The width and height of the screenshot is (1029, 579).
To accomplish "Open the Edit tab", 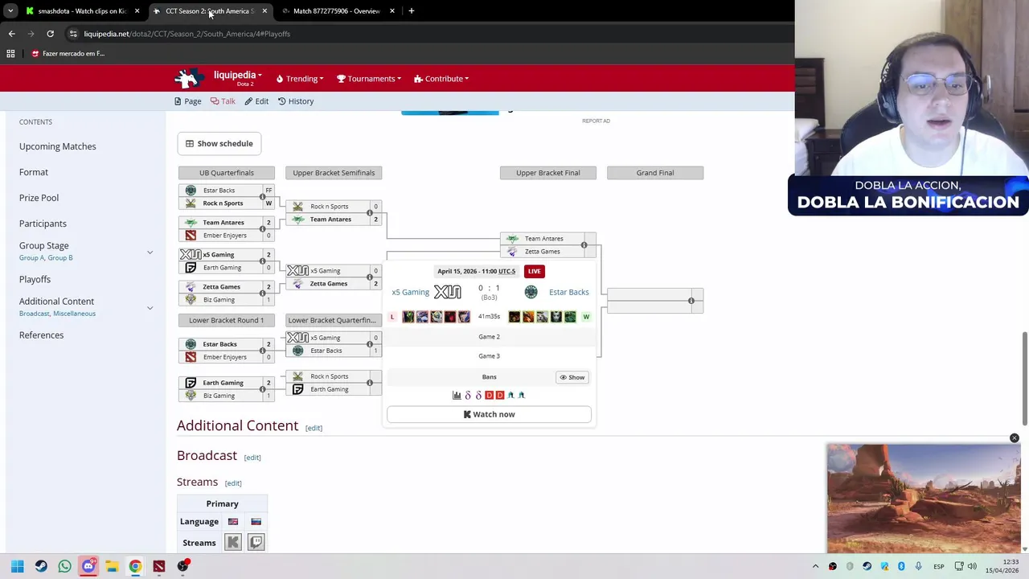I will tap(256, 101).
